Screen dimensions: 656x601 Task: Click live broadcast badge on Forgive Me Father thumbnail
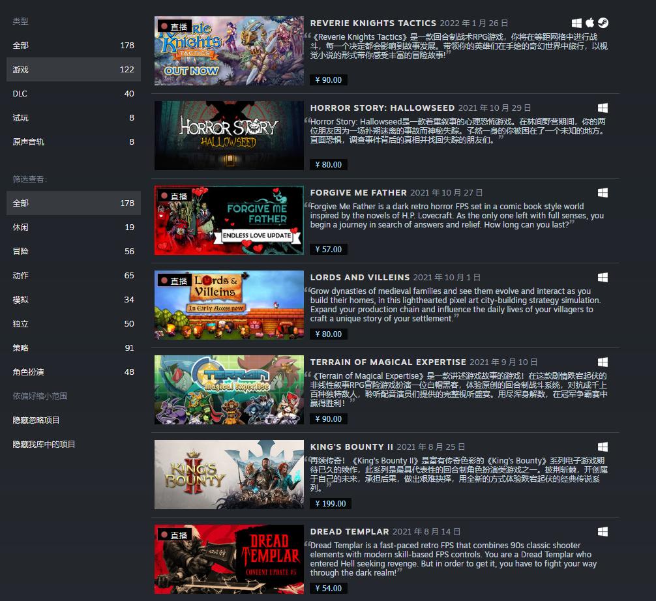click(x=175, y=196)
